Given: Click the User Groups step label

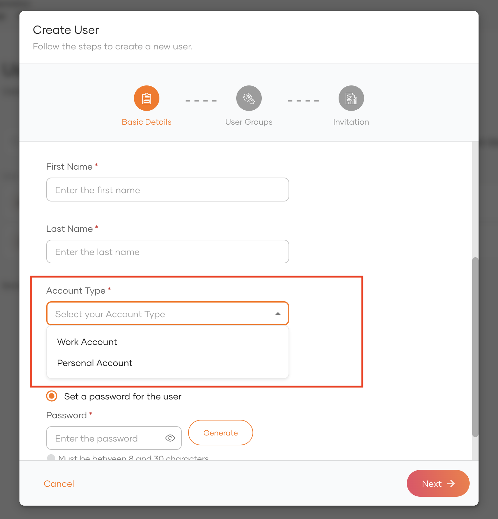Looking at the screenshot, I should pyautogui.click(x=249, y=122).
